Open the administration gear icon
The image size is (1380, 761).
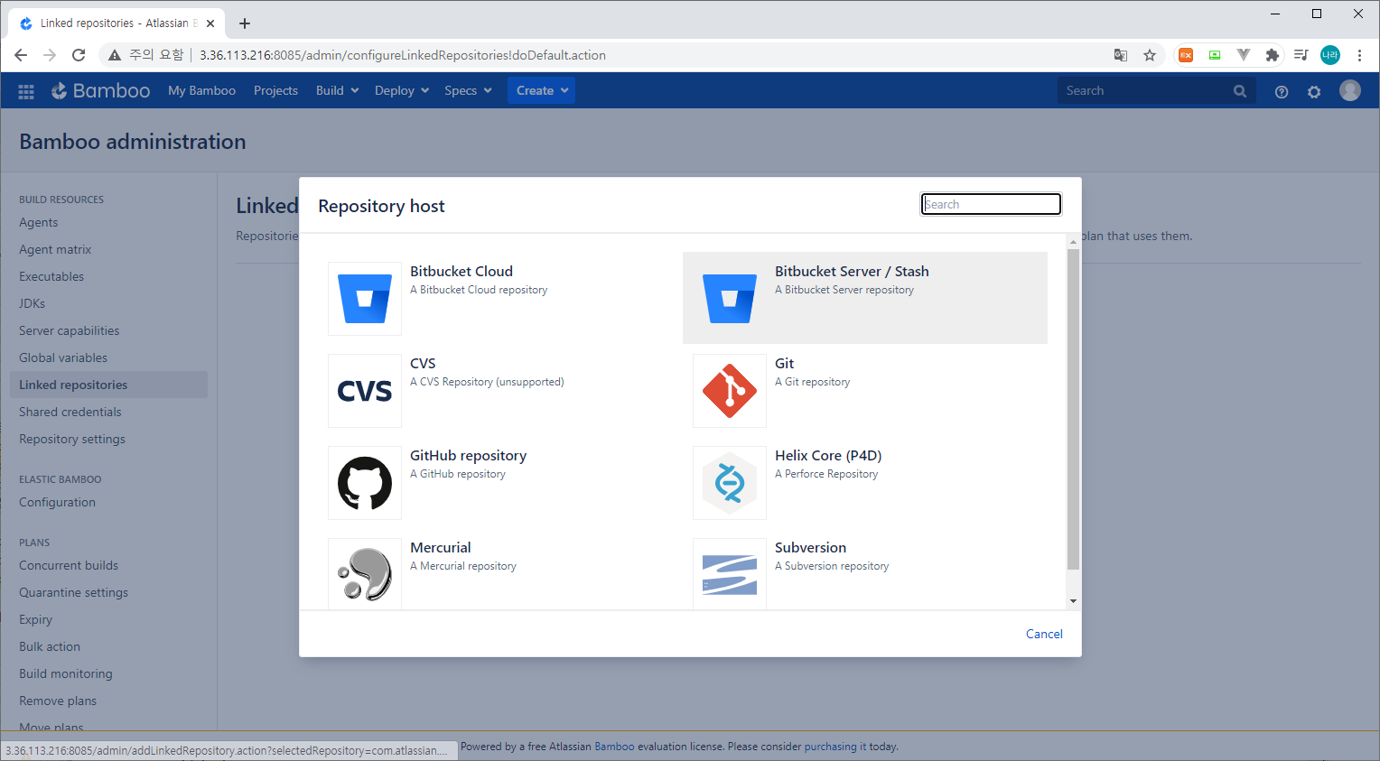point(1314,91)
